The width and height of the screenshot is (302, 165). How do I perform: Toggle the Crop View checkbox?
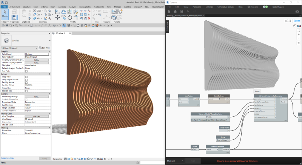tap(26, 77)
